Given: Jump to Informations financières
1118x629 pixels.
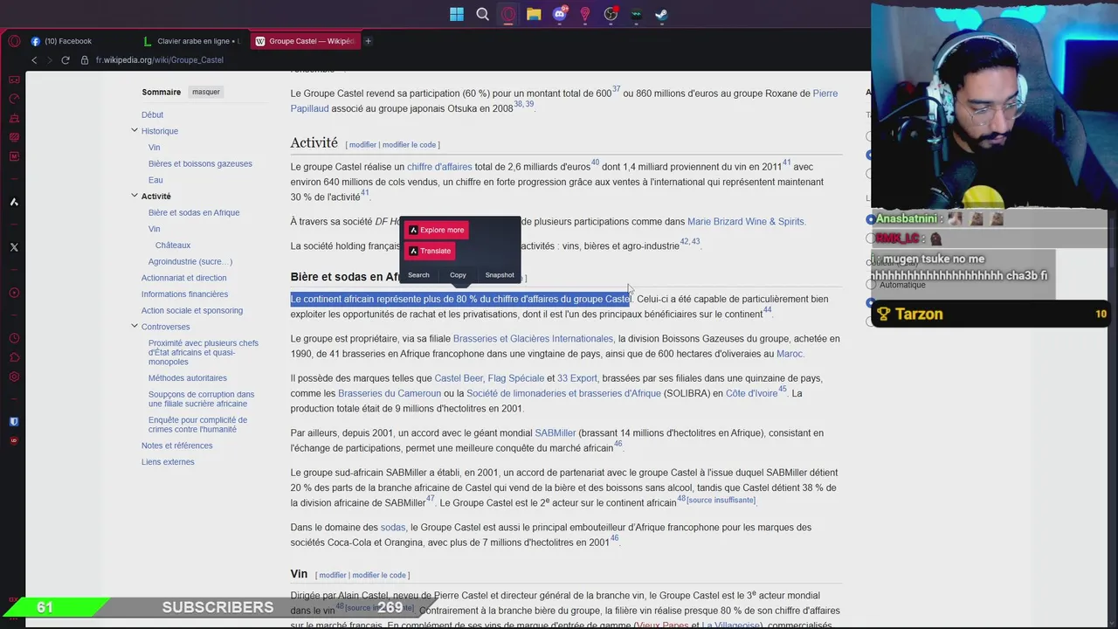Looking at the screenshot, I should click(184, 294).
